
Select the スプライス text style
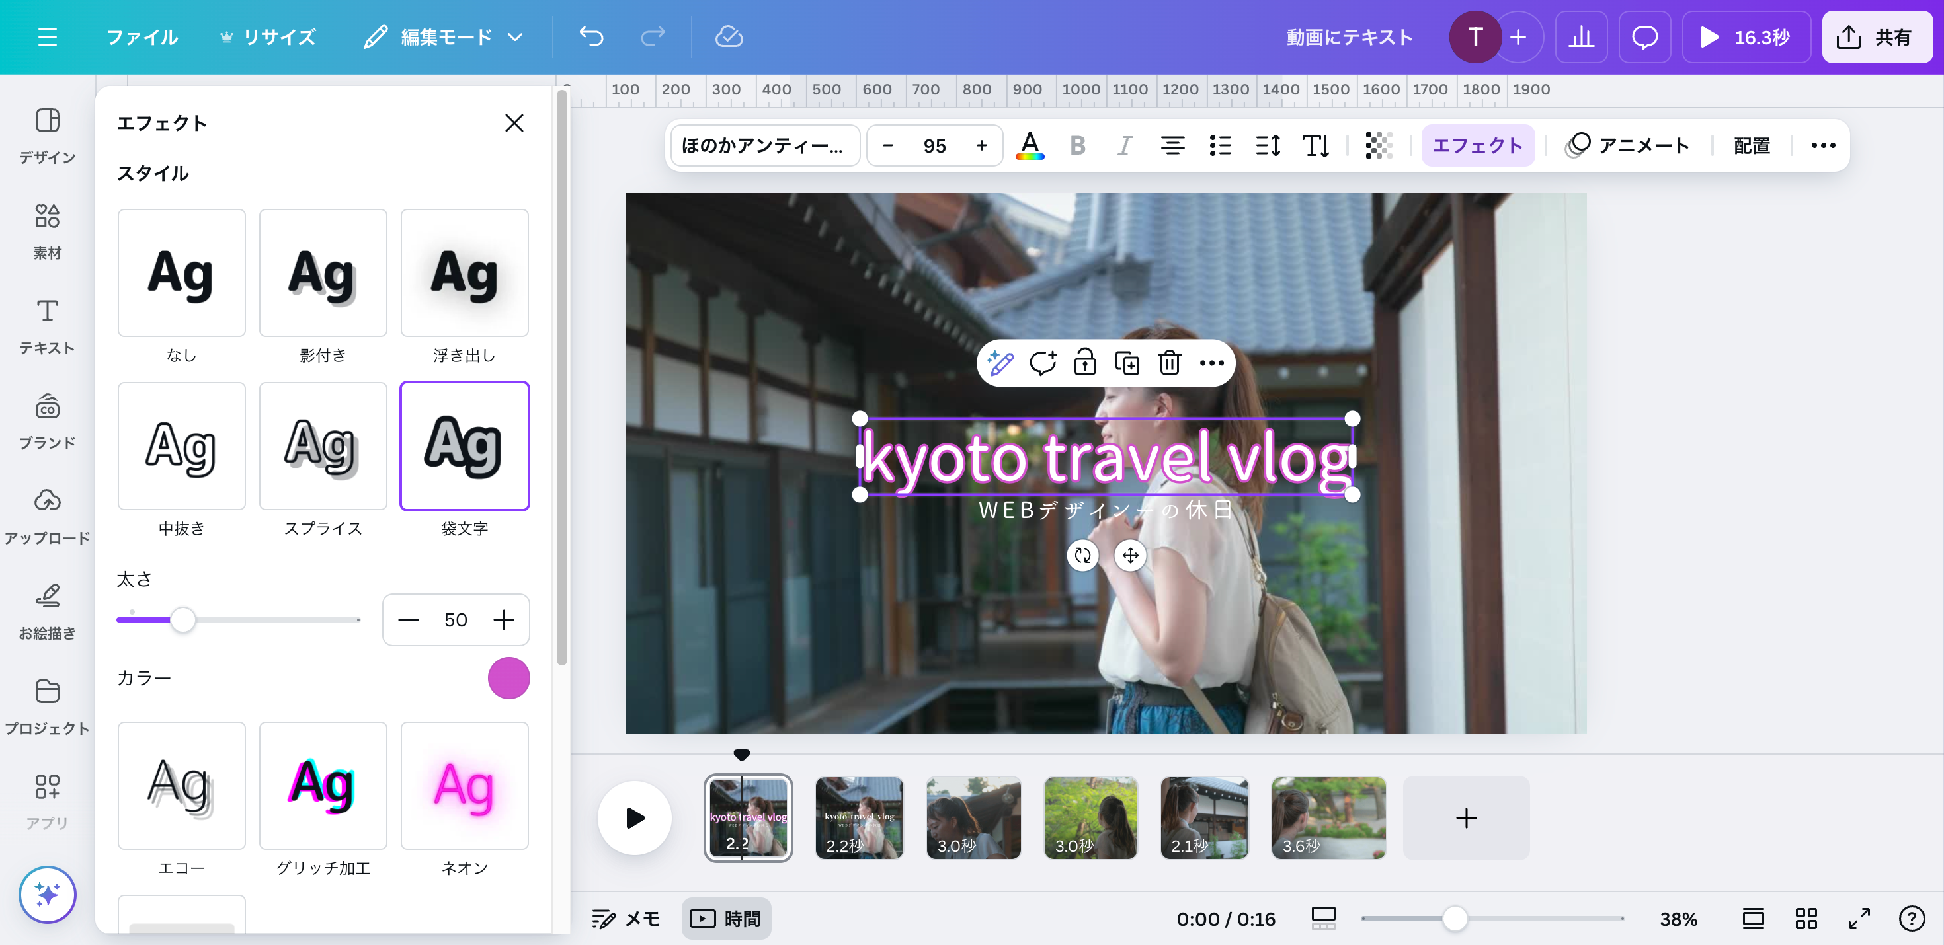323,445
